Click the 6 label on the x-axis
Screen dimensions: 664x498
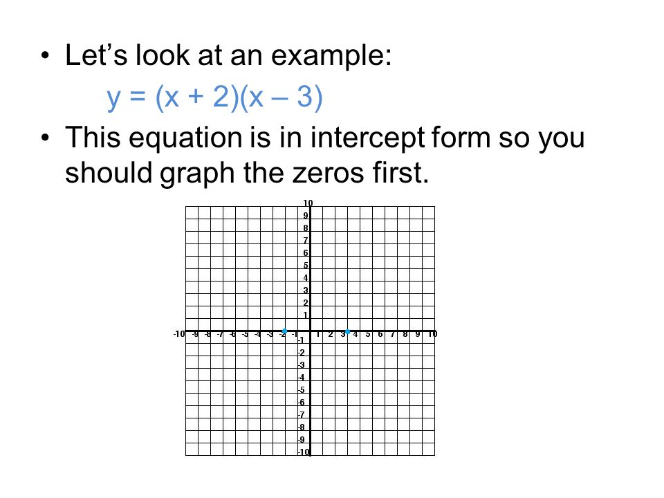coord(380,334)
